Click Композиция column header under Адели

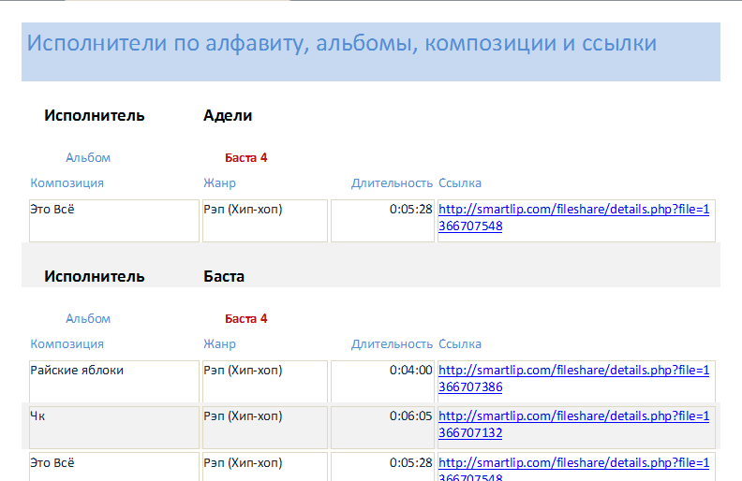(67, 183)
